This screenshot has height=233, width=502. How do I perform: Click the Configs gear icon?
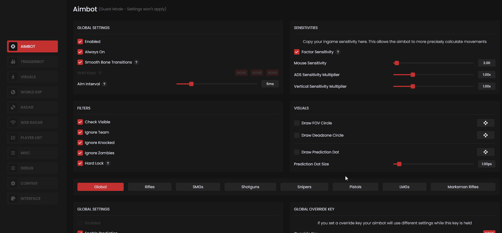(13, 183)
